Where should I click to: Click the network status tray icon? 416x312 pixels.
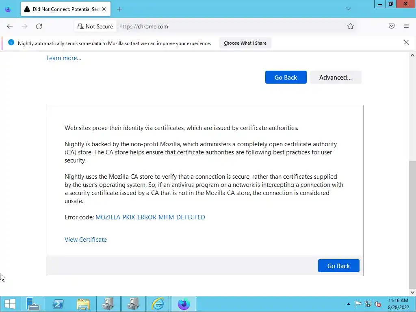[368, 304]
